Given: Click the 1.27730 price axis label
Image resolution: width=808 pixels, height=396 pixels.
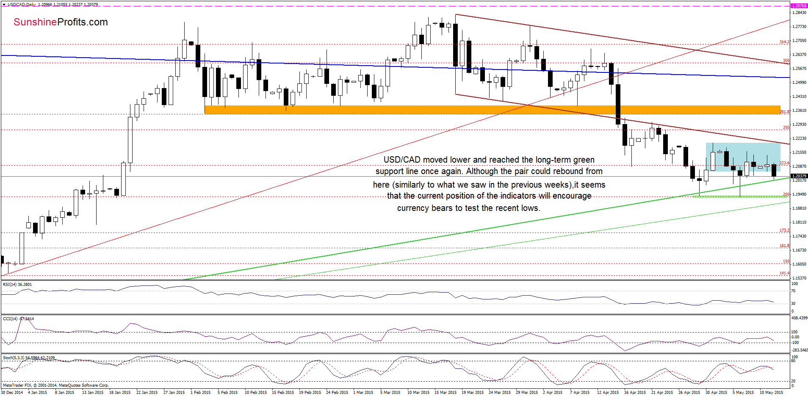Looking at the screenshot, I should click(x=799, y=27).
